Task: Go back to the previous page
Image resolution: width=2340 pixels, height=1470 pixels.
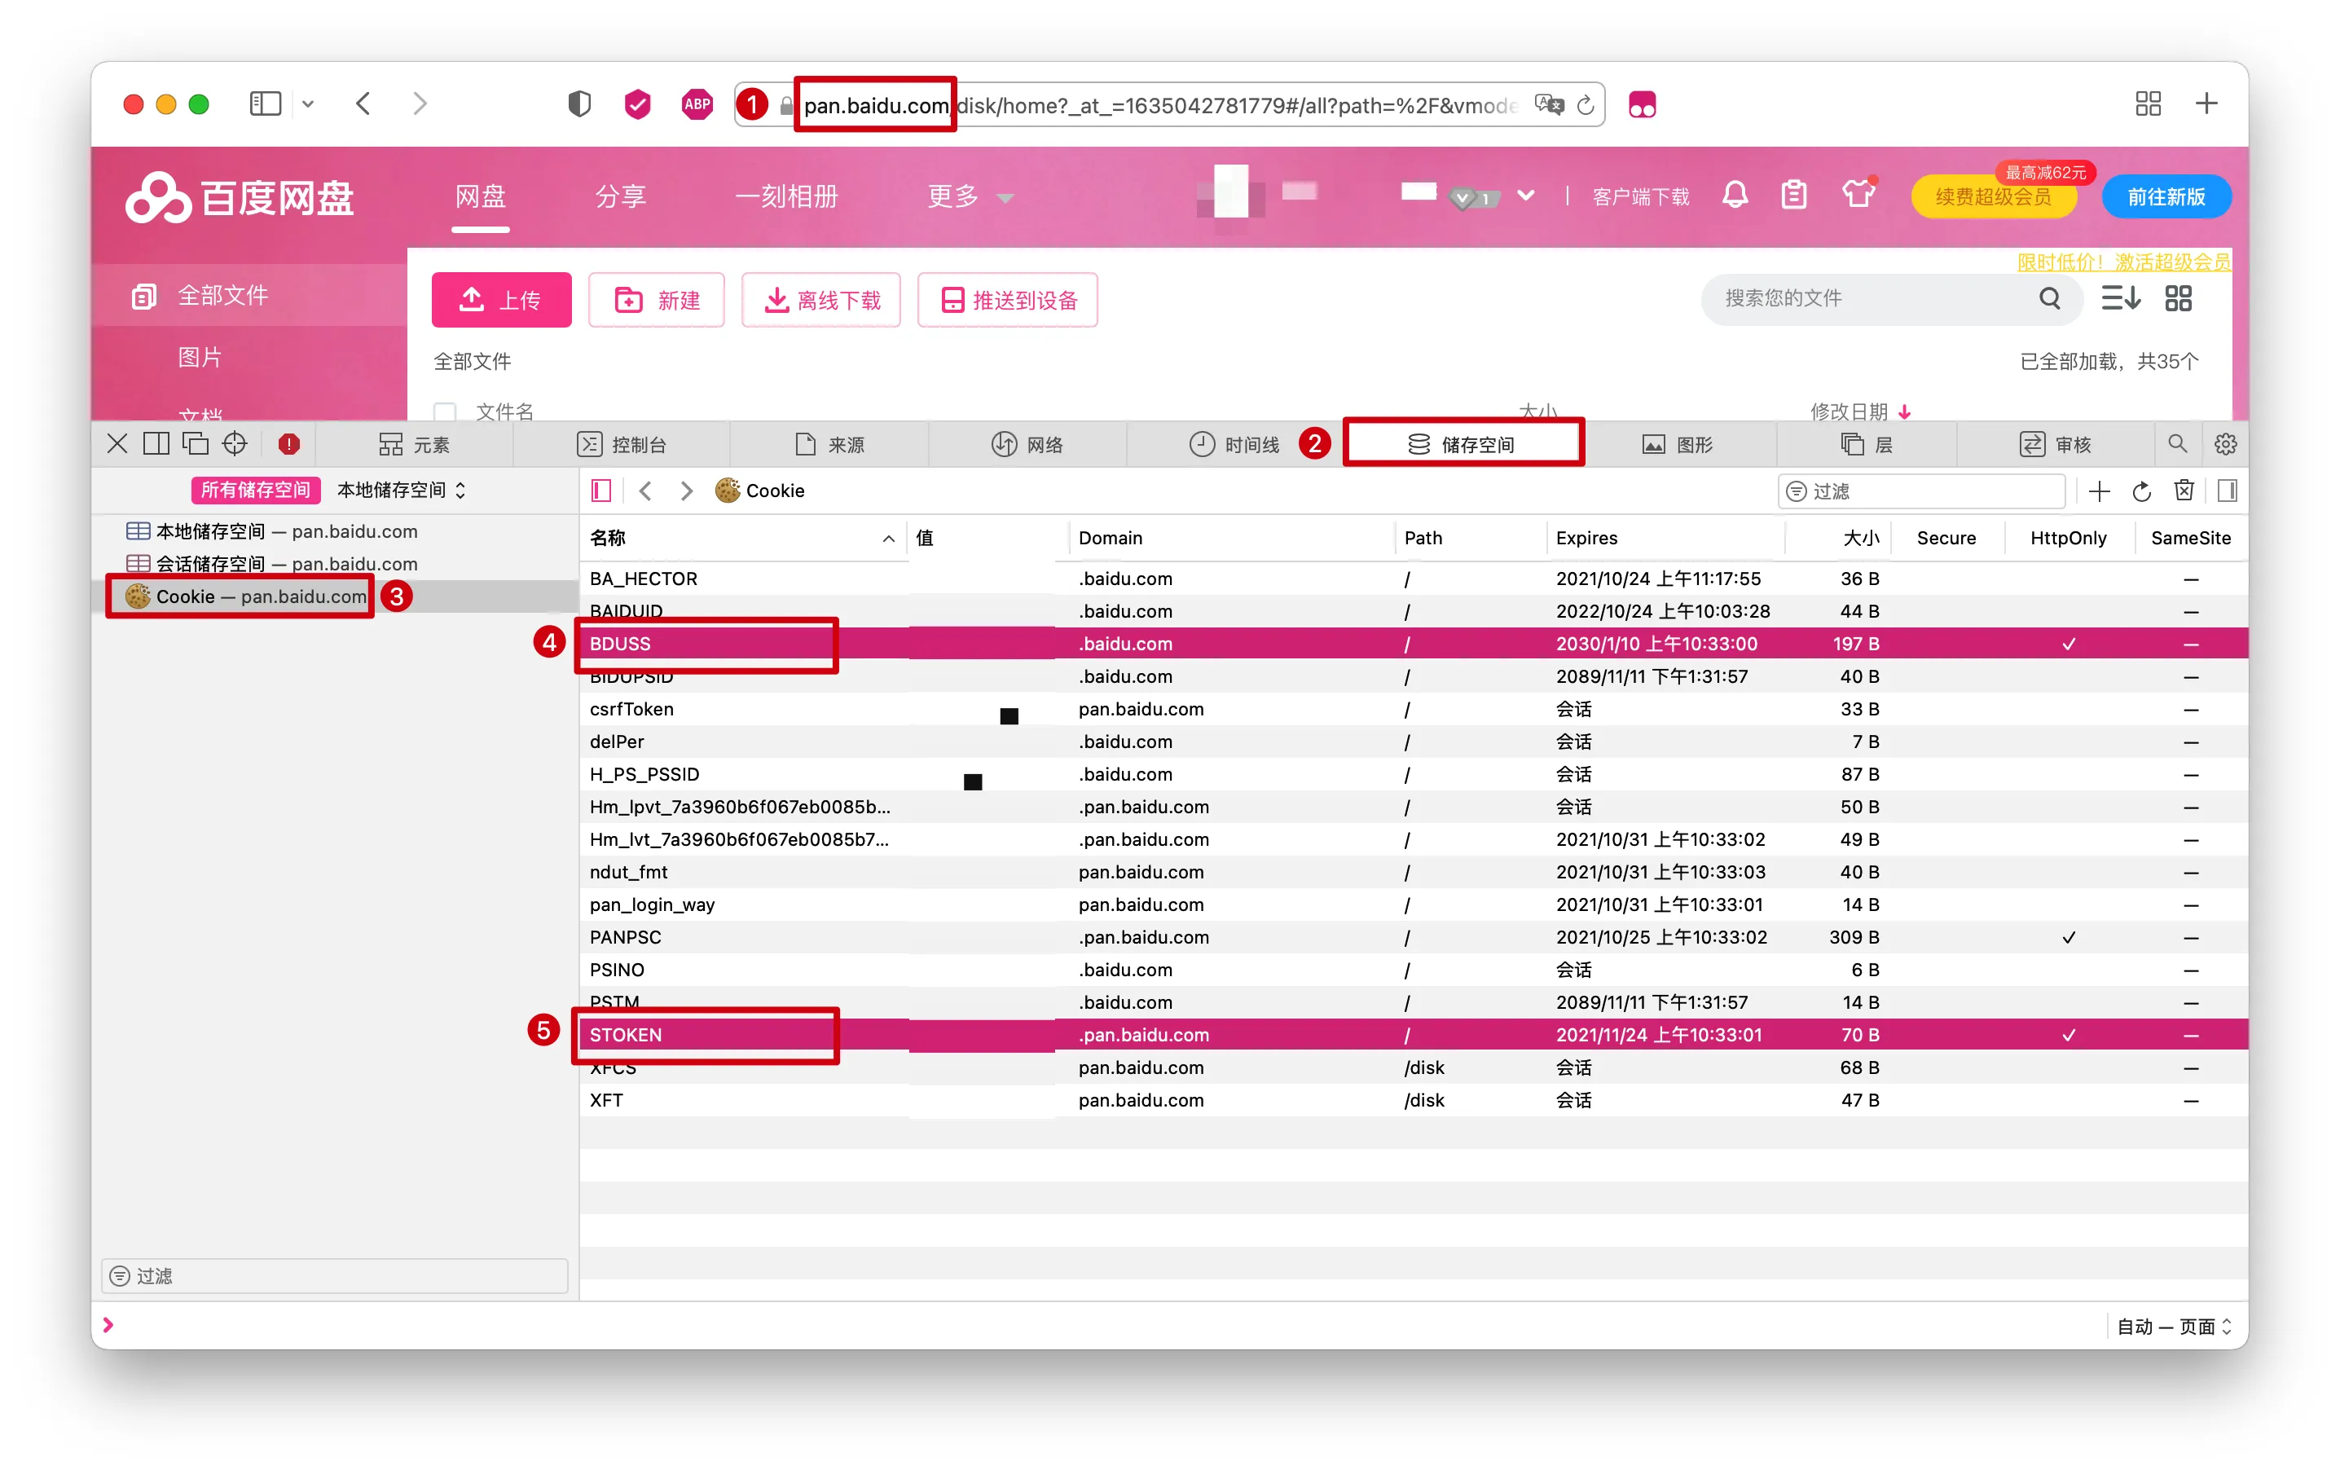Action: pyautogui.click(x=363, y=104)
